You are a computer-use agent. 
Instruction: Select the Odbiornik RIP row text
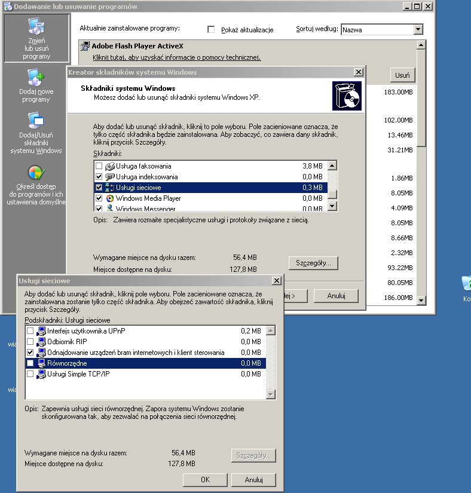pos(67,341)
